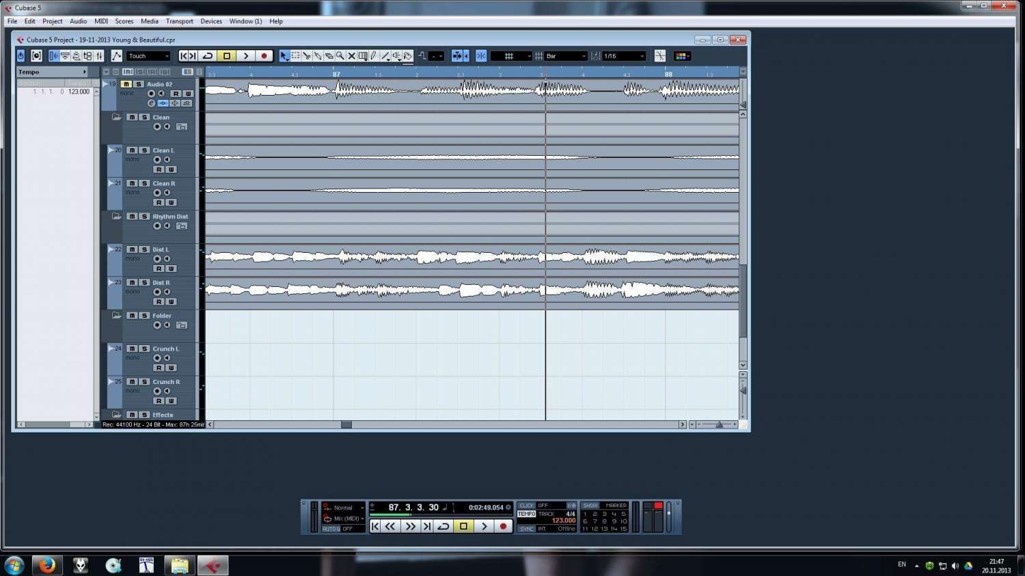This screenshot has height=576, width=1025.
Task: Toggle Write automation on Crunch R
Action: [172, 401]
